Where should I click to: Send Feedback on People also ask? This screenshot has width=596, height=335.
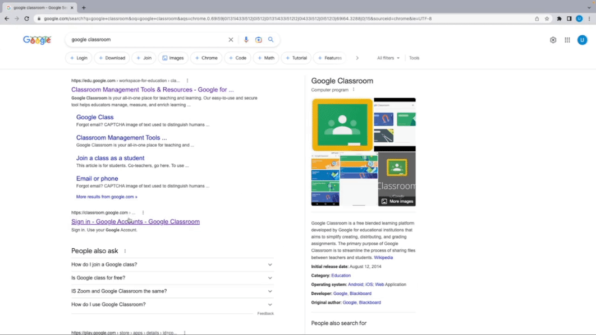tap(265, 313)
